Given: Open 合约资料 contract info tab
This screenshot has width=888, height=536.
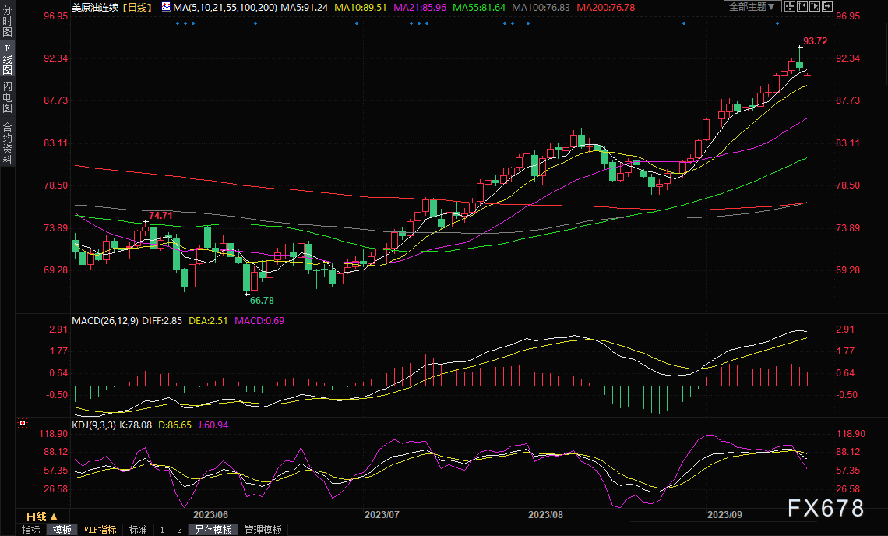Looking at the screenshot, I should click(7, 143).
